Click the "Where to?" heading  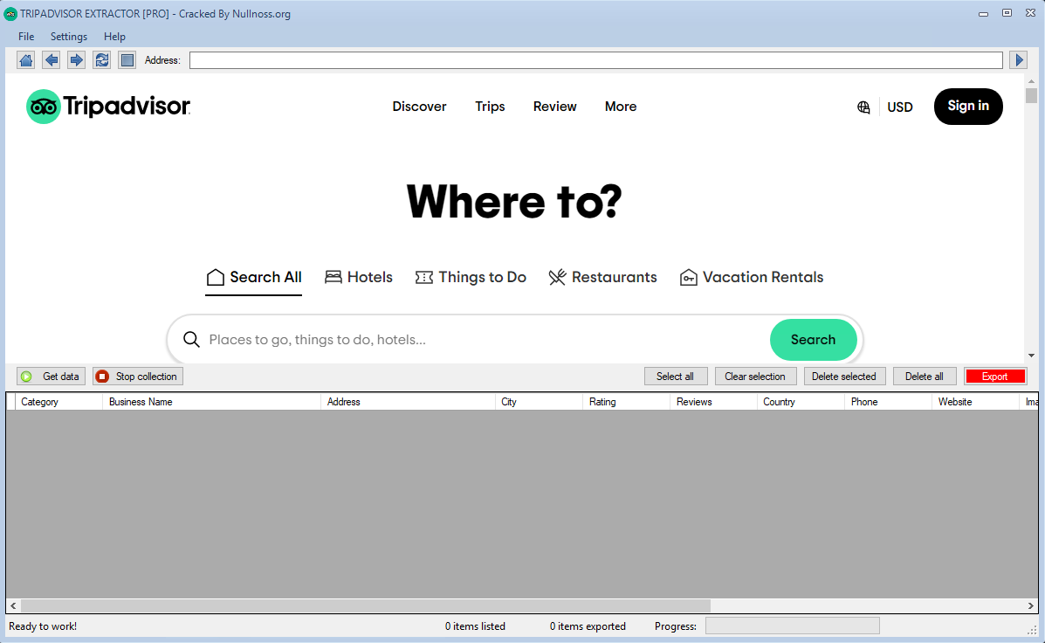[x=514, y=202]
